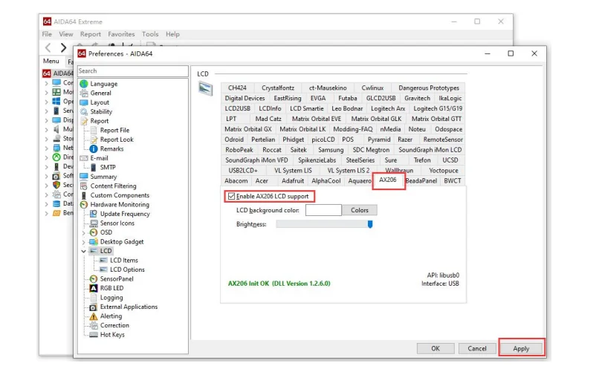The width and height of the screenshot is (599, 389).
Task: Switch to the Logitech G15/G19 tab
Action: coord(438,108)
